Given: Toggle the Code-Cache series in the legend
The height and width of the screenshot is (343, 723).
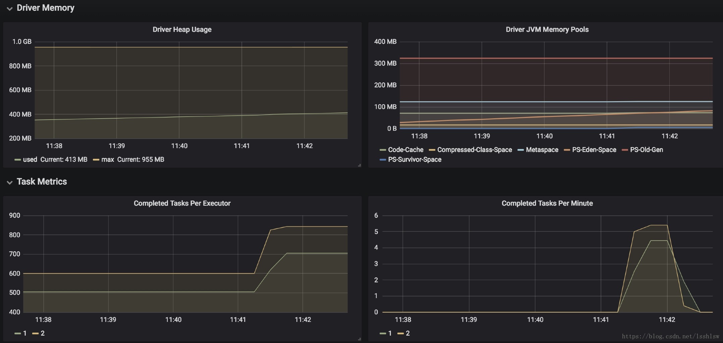Looking at the screenshot, I should coord(405,150).
